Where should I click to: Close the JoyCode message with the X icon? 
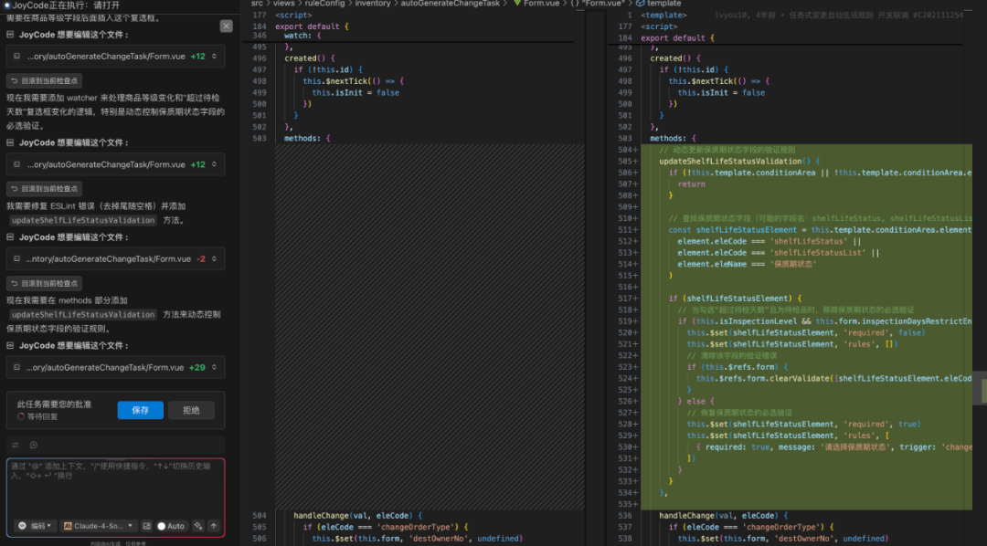click(227, 26)
